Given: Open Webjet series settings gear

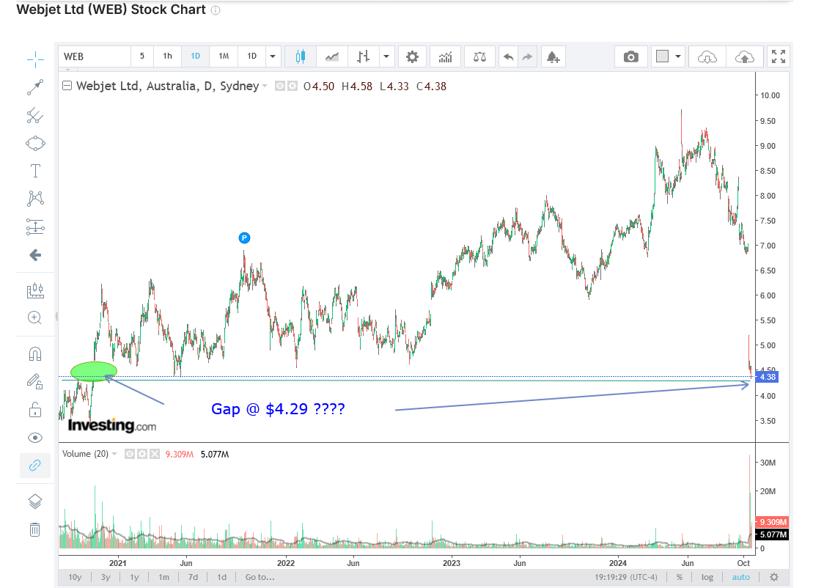Looking at the screenshot, I should (x=293, y=86).
